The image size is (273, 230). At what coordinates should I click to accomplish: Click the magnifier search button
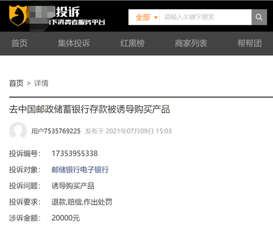[259, 17]
